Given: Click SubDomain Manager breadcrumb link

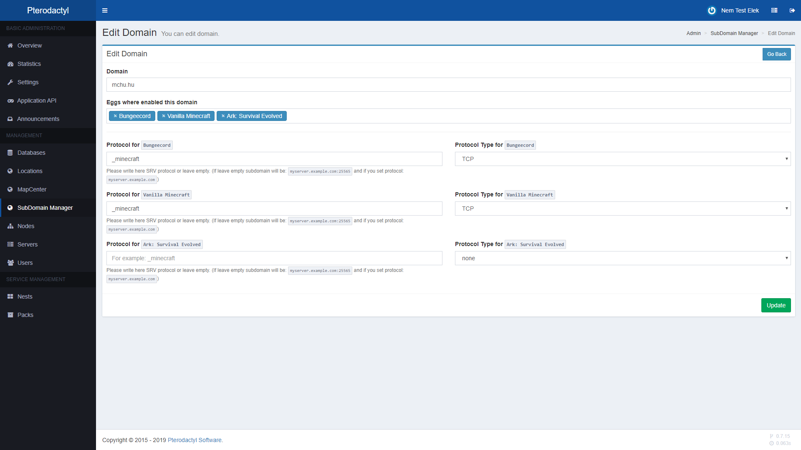Looking at the screenshot, I should (734, 33).
